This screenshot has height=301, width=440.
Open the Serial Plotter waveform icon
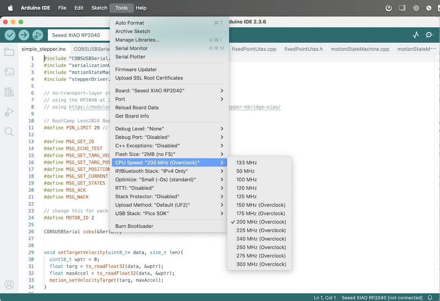pos(416,35)
